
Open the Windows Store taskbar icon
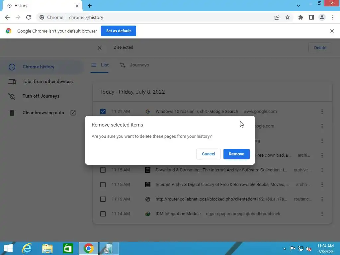(x=68, y=248)
